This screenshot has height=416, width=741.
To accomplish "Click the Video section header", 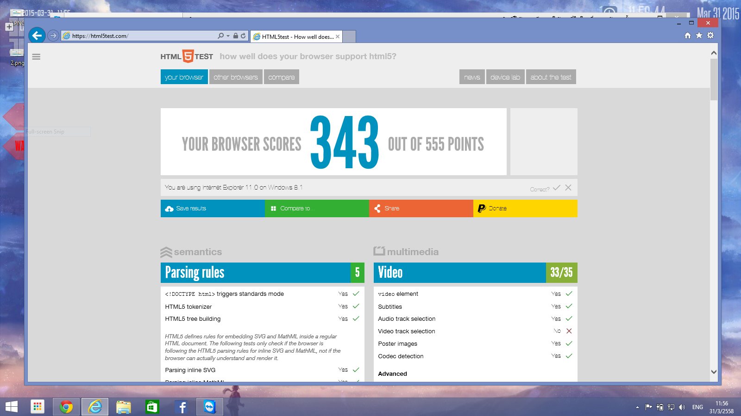I will (476, 273).
